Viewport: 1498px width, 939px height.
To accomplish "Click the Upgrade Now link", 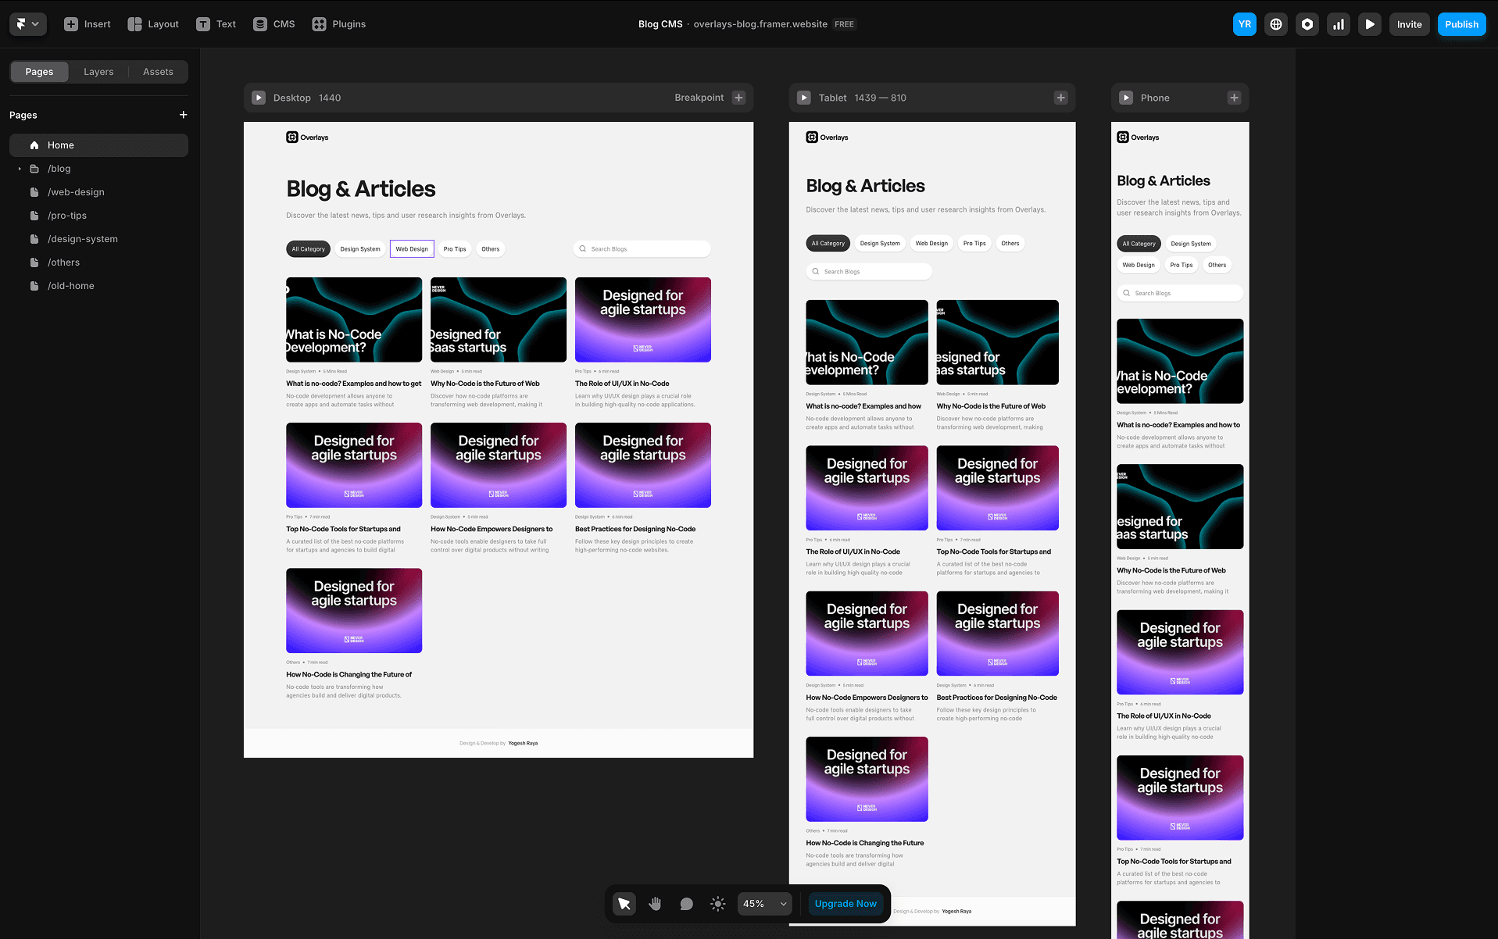I will click(x=846, y=904).
